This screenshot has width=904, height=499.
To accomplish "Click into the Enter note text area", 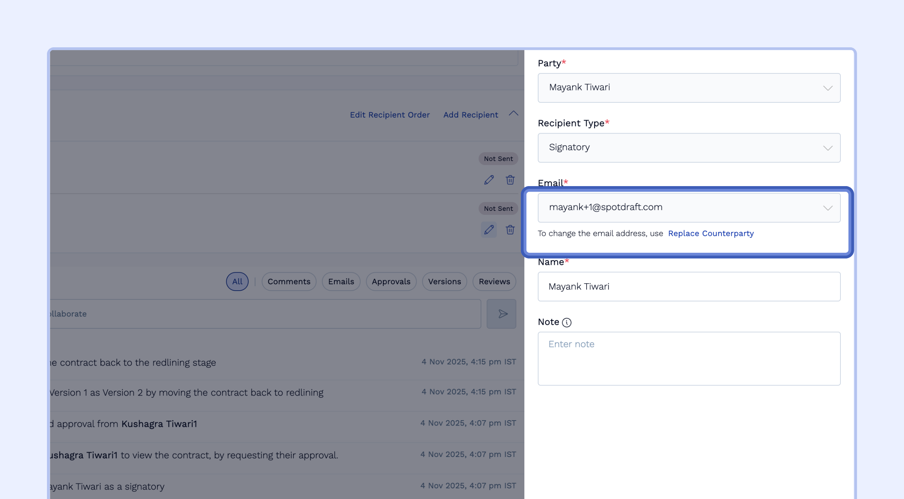I will pos(689,358).
